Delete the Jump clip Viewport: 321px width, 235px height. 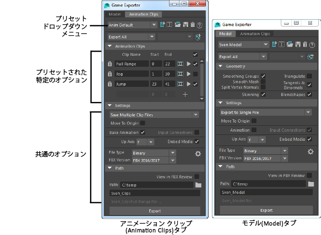coord(110,84)
